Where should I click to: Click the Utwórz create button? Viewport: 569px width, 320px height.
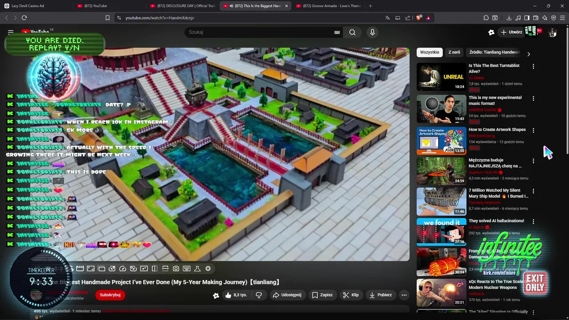point(511,32)
